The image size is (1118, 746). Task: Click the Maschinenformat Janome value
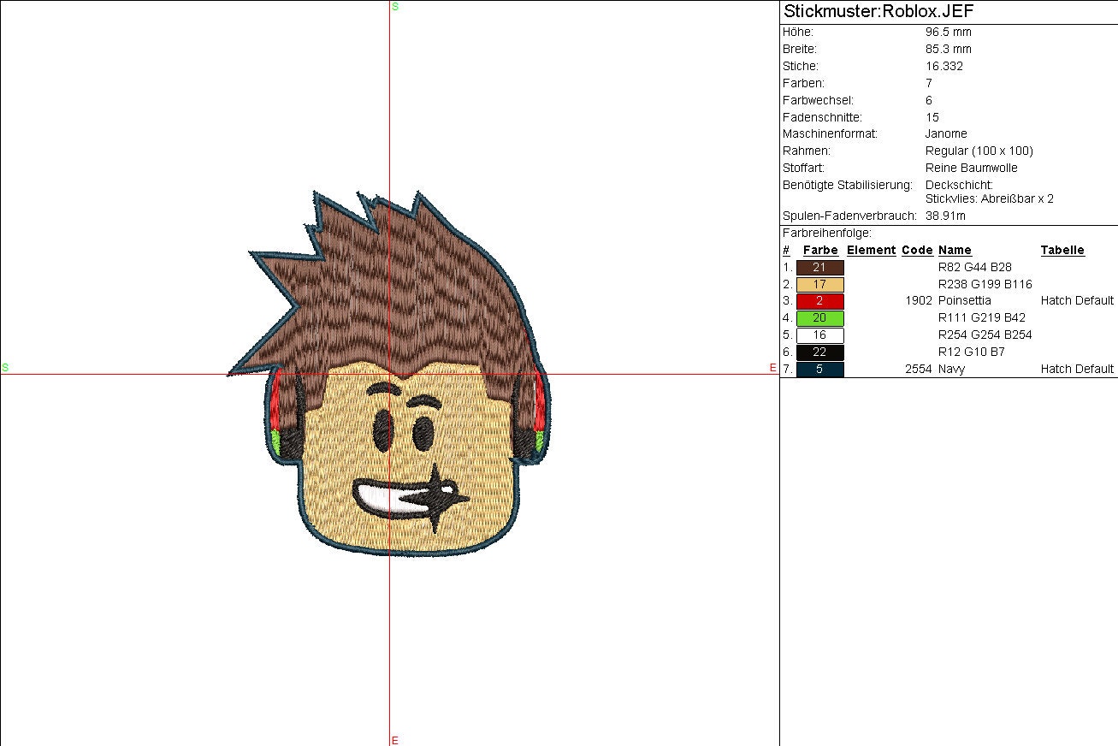946,133
